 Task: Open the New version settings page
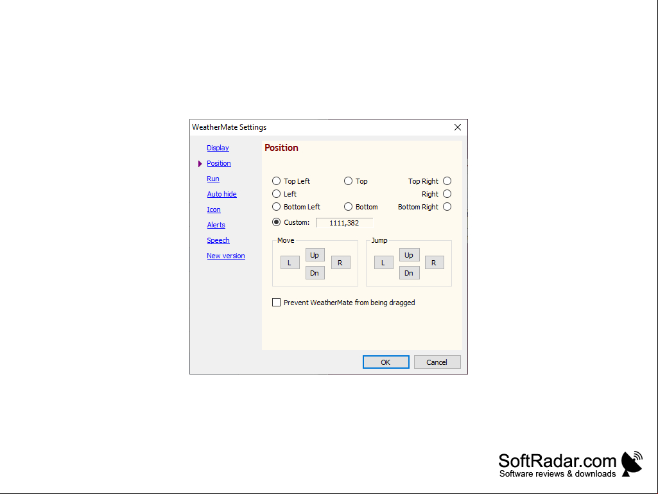pyautogui.click(x=226, y=256)
